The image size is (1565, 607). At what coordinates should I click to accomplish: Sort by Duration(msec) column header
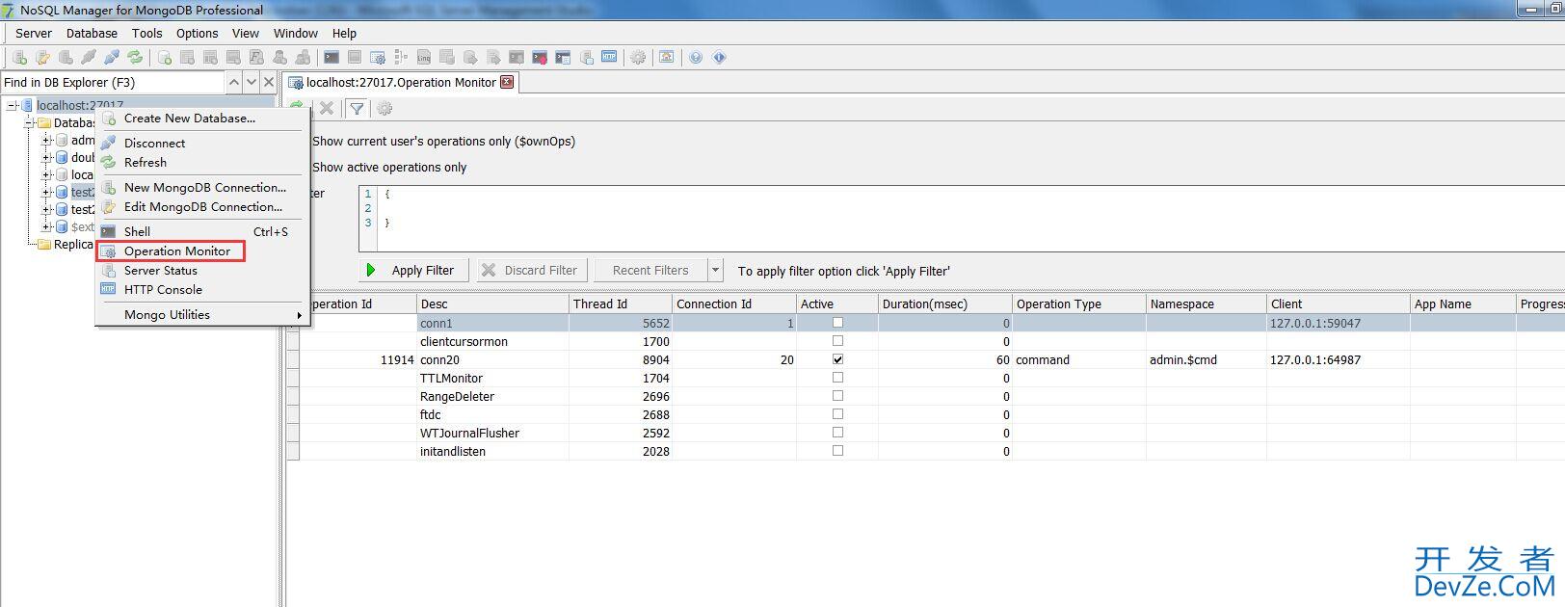coord(944,303)
